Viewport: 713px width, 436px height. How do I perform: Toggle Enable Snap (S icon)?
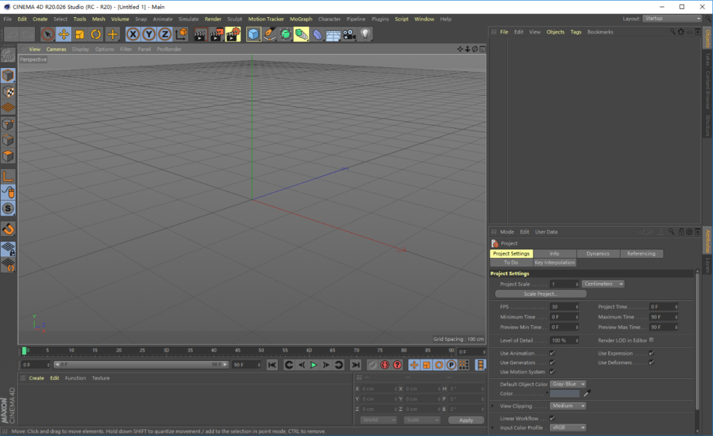click(8, 208)
